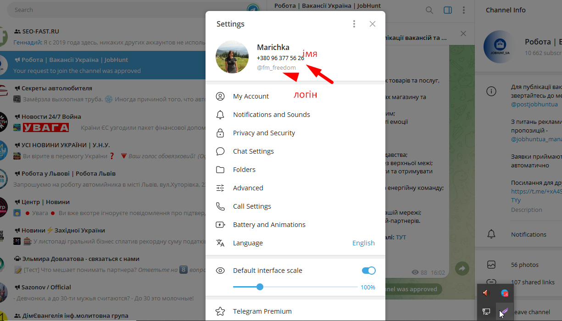This screenshot has height=321, width=562.
Task: Open the Новости 24/7 Война channel
Action: (x=103, y=122)
